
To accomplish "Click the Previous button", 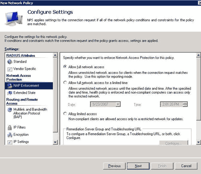I will 114,166.
